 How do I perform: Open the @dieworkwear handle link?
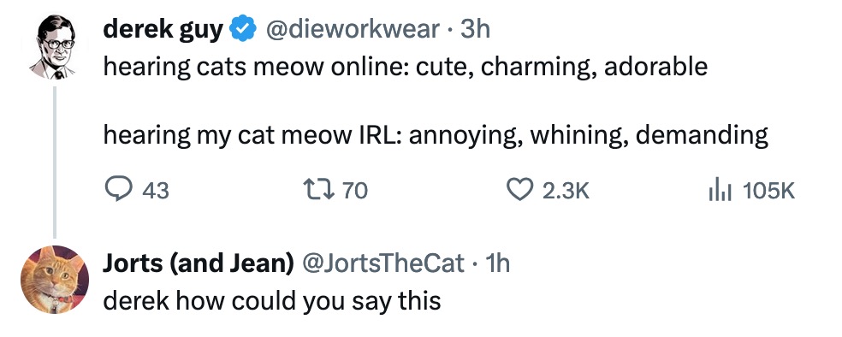352,31
